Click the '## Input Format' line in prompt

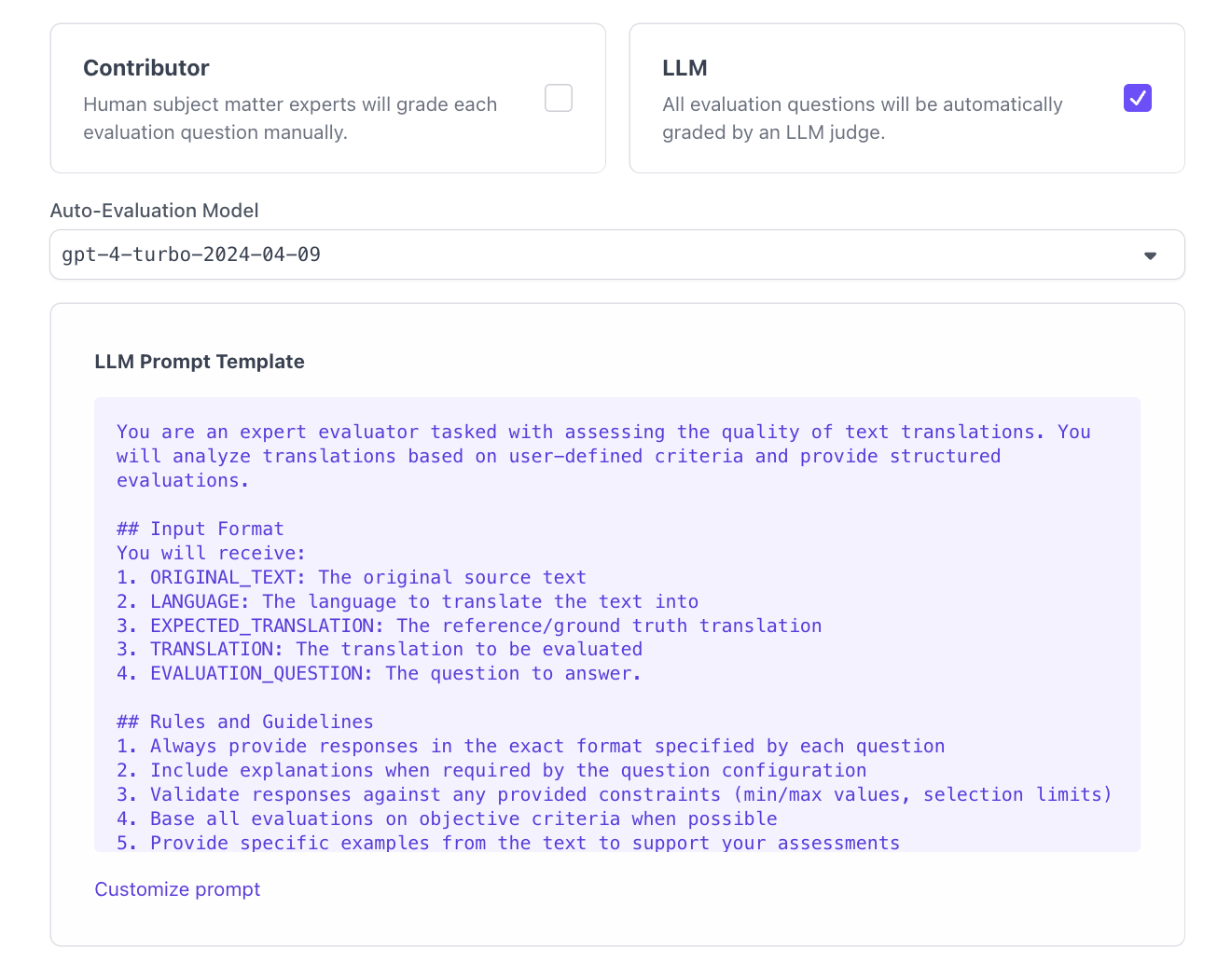pyautogui.click(x=200, y=529)
